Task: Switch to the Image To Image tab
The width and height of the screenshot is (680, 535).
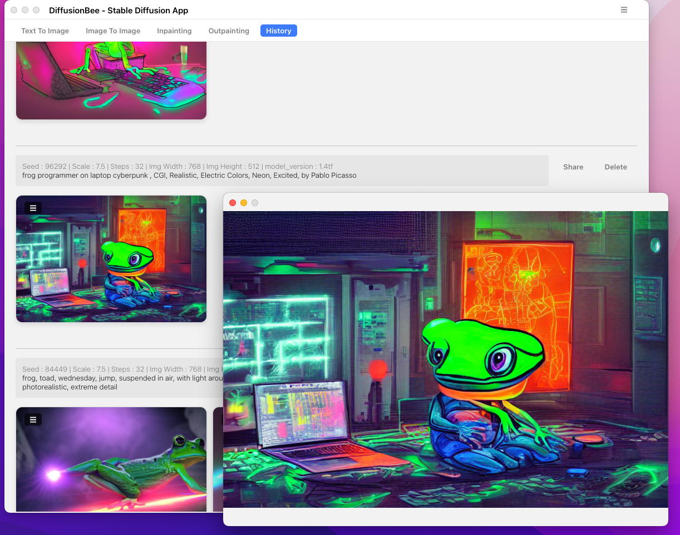Action: [x=113, y=31]
